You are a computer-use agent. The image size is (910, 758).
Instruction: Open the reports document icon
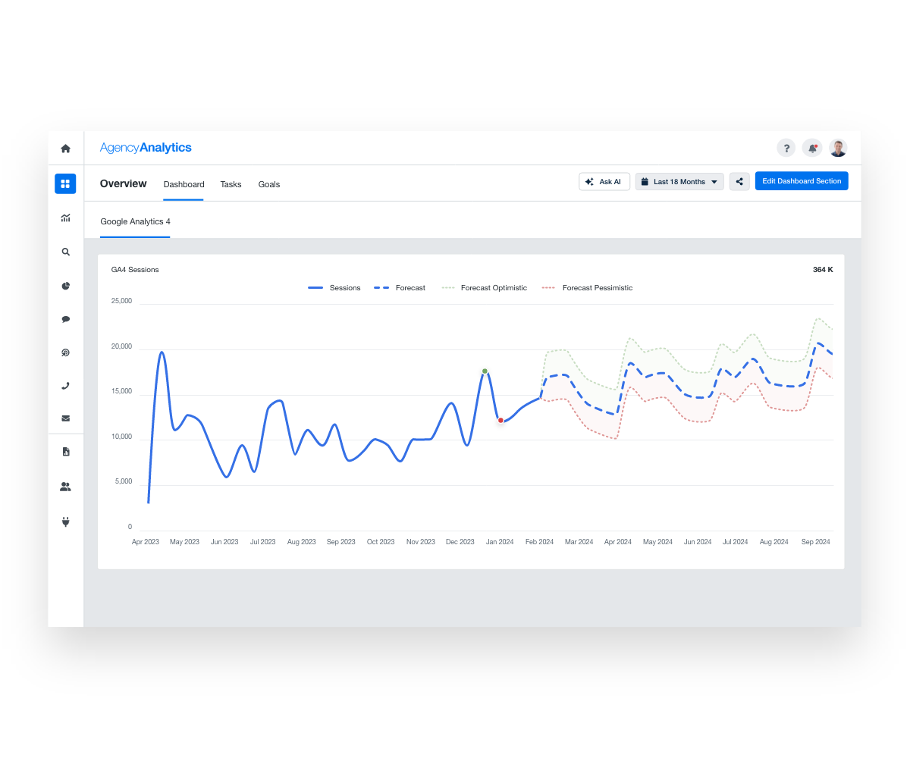tap(65, 451)
